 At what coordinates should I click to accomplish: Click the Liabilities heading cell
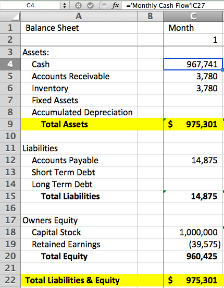pos(79,148)
